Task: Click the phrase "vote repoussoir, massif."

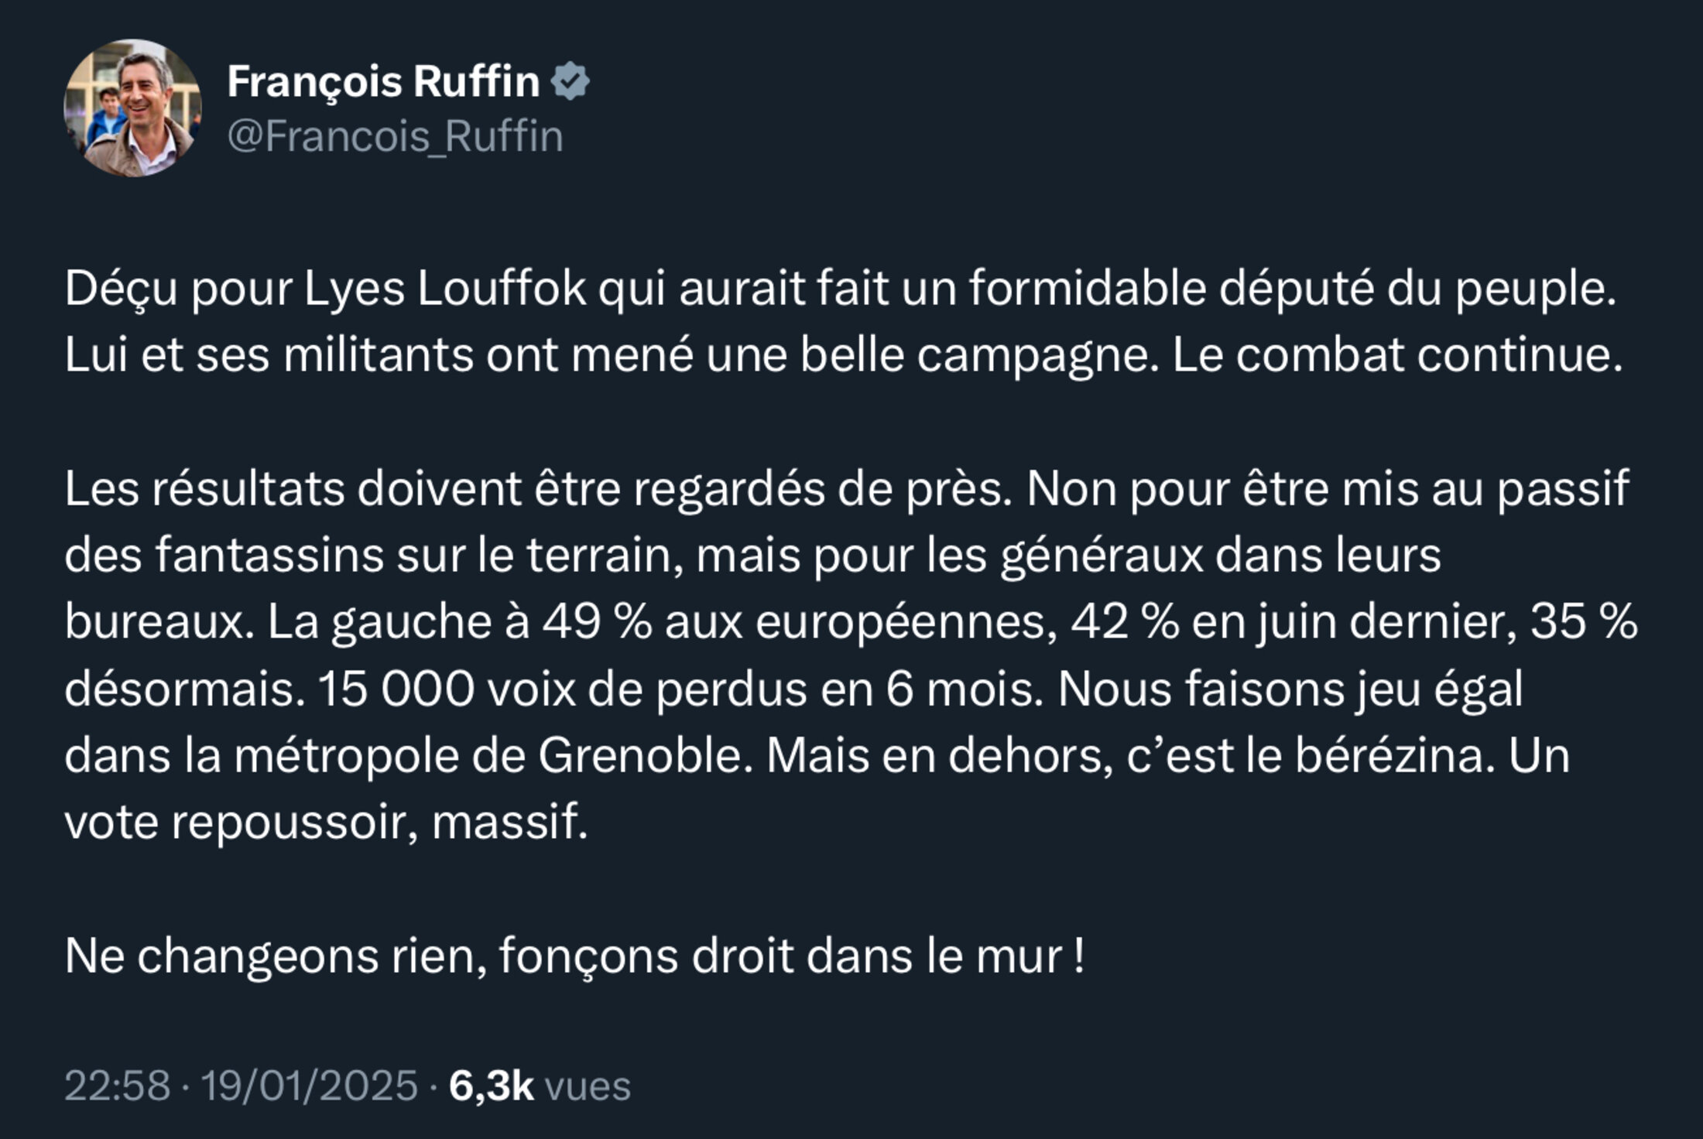Action: coord(326,822)
